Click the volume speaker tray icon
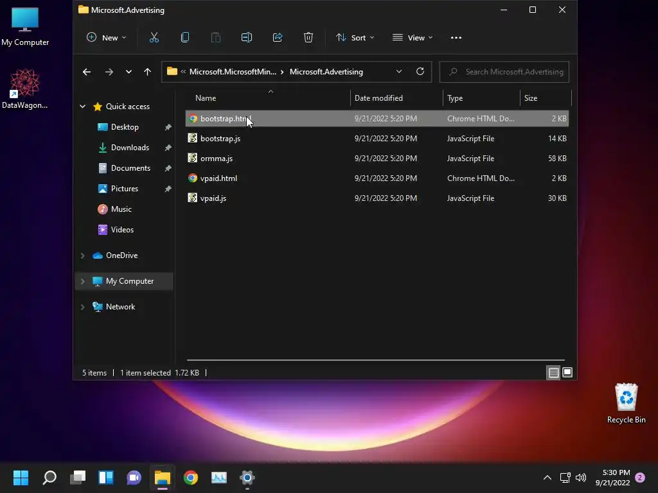 click(x=581, y=478)
